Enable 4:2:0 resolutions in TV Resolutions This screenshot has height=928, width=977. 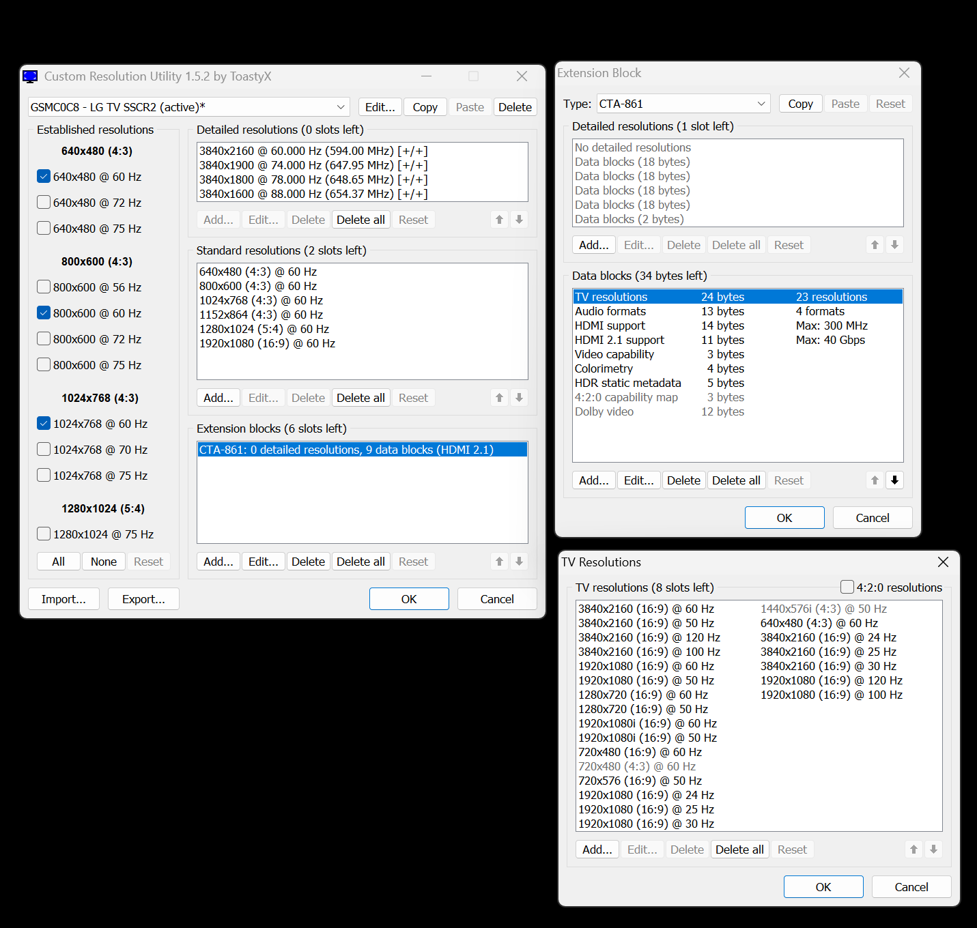[x=847, y=586]
